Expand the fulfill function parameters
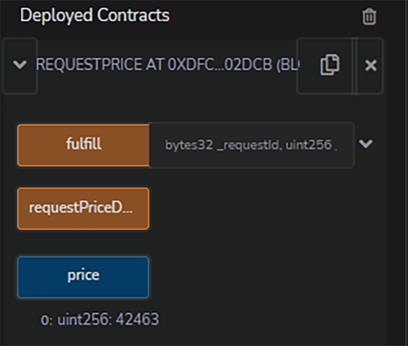The height and width of the screenshot is (346, 408). click(365, 144)
